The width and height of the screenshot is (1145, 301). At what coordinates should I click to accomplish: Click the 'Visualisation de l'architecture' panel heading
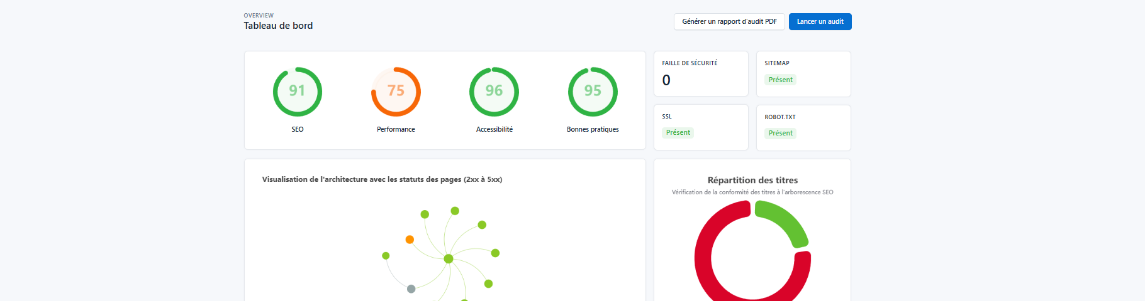coord(382,179)
